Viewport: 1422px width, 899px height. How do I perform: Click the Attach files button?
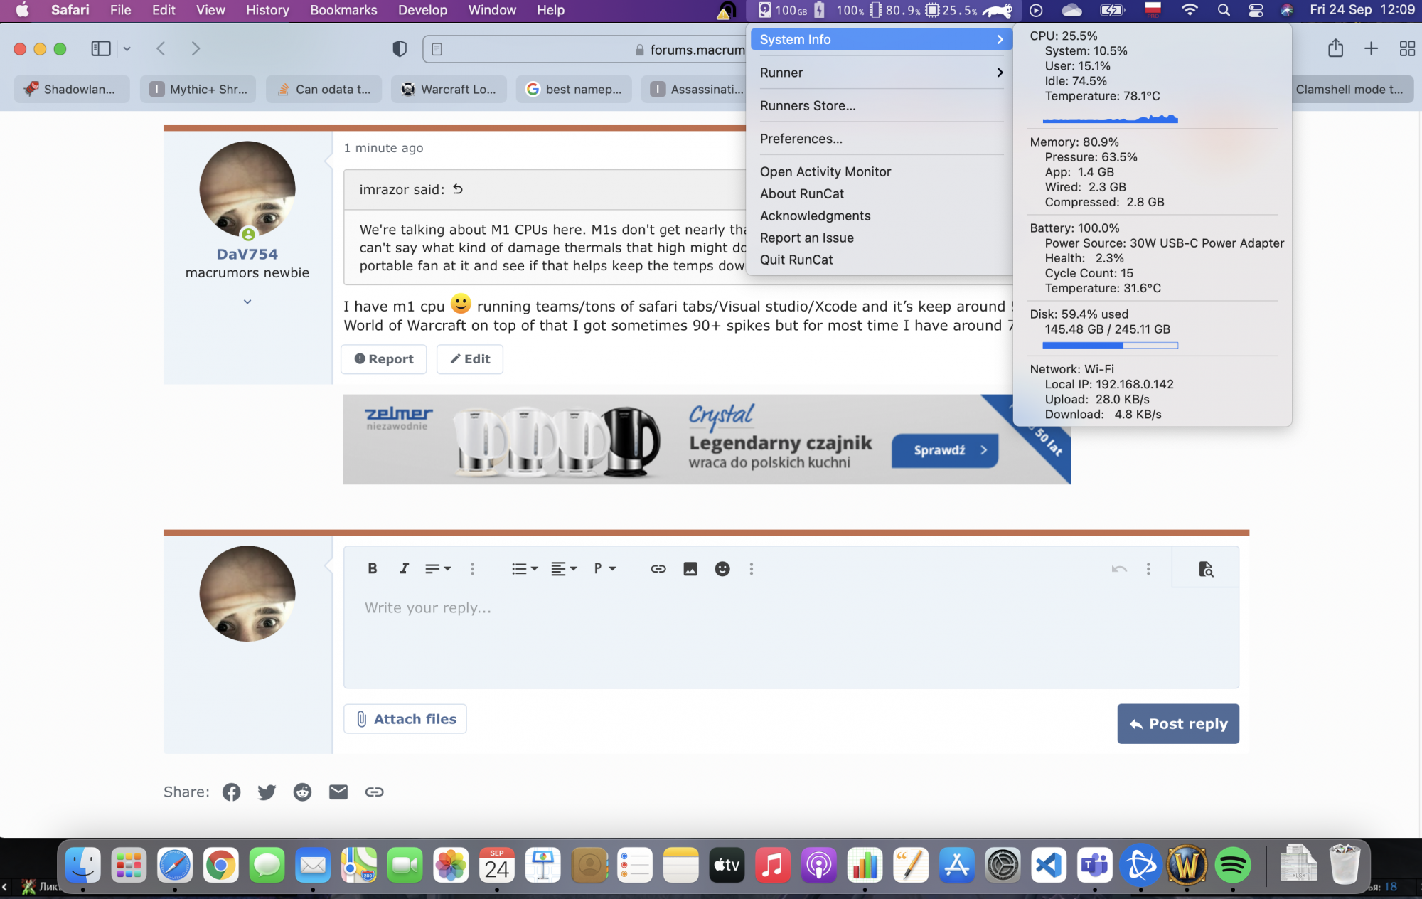click(x=405, y=719)
